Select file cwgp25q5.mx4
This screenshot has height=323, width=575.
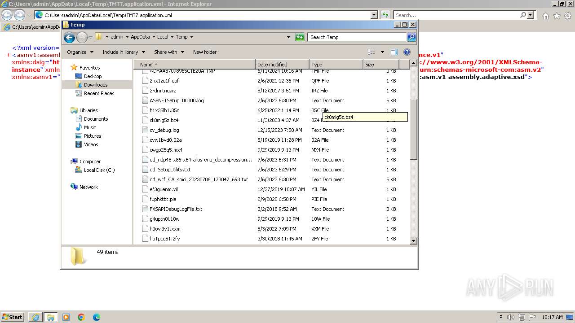coord(166,150)
